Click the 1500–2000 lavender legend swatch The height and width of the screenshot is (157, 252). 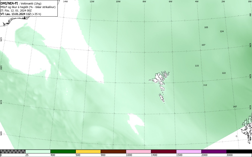189,151
